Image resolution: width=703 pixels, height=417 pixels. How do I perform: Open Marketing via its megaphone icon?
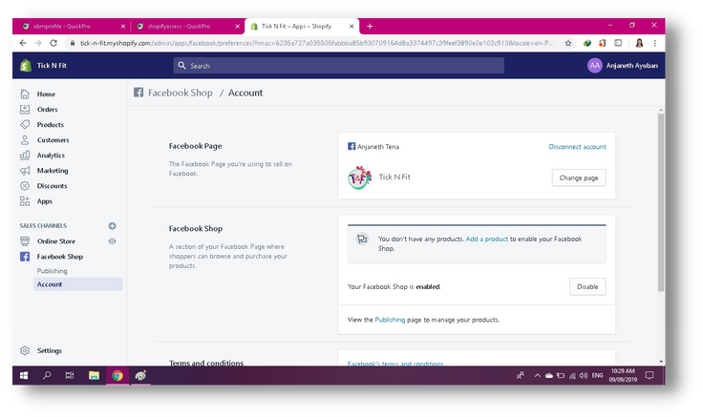pyautogui.click(x=25, y=171)
